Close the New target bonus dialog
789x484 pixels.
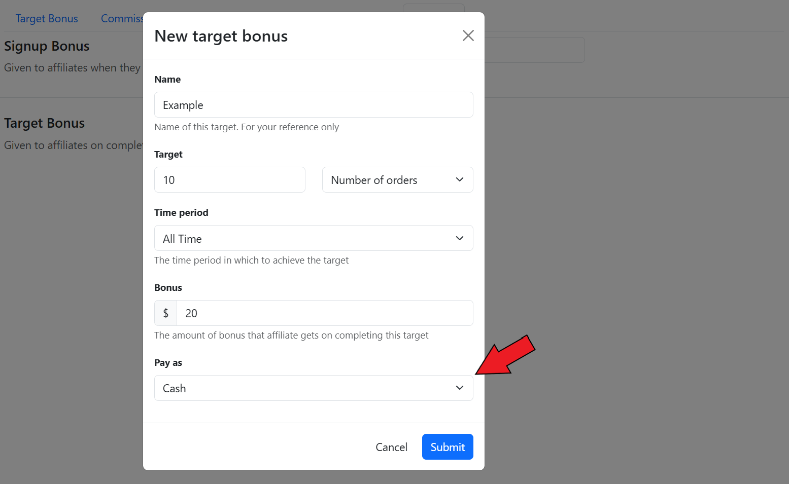(x=468, y=35)
